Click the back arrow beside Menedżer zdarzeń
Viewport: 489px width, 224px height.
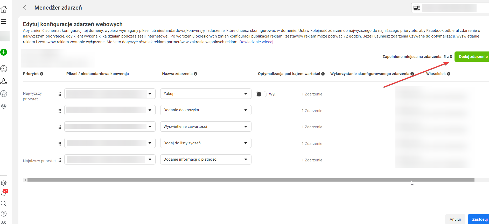(25, 8)
